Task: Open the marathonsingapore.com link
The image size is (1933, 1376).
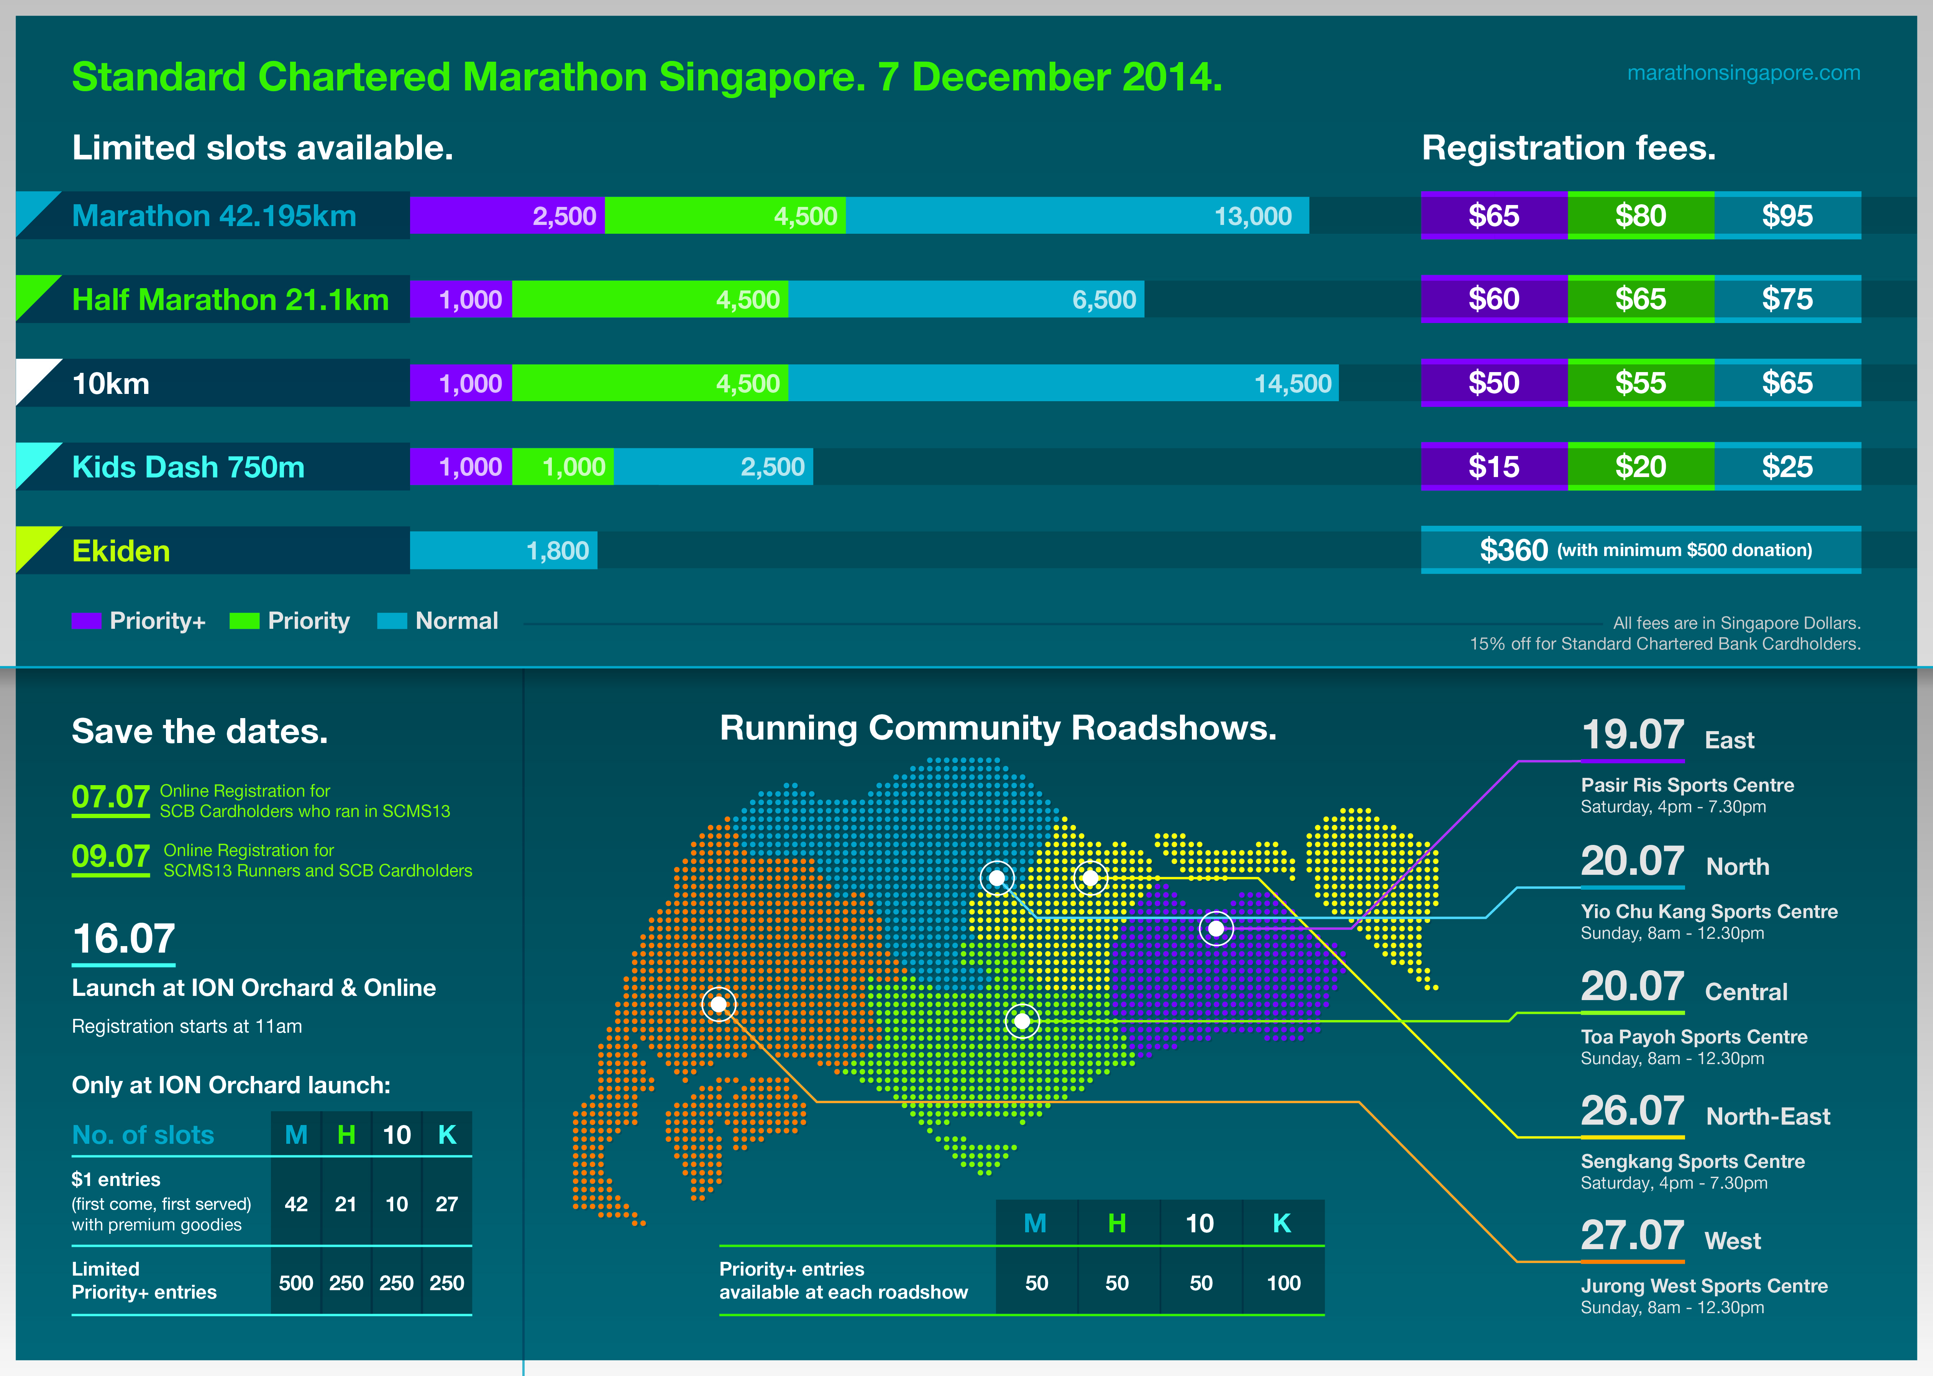Action: (1743, 73)
